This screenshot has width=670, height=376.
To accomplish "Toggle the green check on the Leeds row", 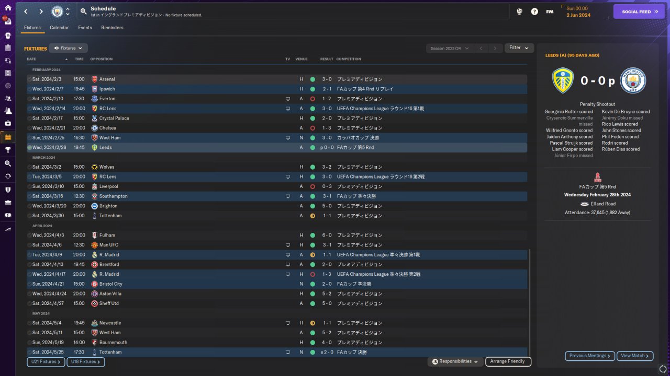I will pyautogui.click(x=30, y=148).
